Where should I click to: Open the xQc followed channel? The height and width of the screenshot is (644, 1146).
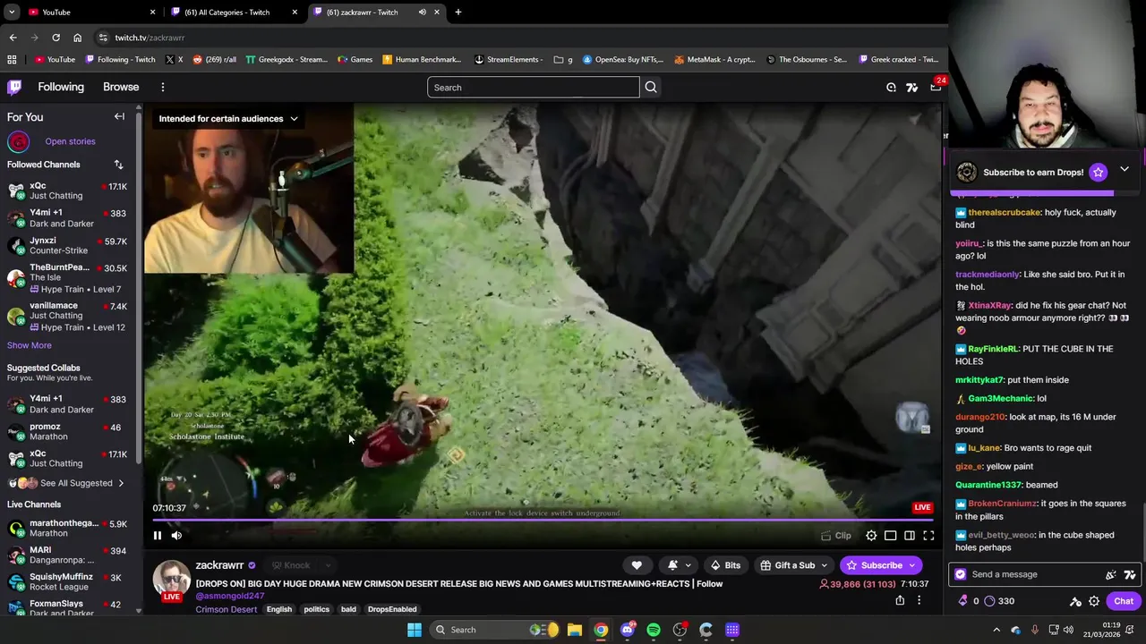pos(67,191)
